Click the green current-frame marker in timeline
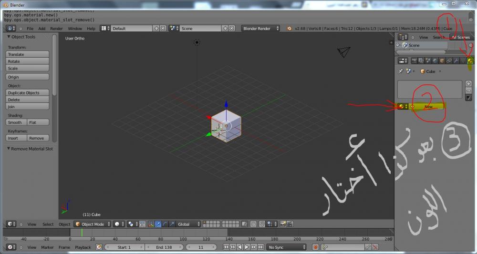 [x=82, y=233]
